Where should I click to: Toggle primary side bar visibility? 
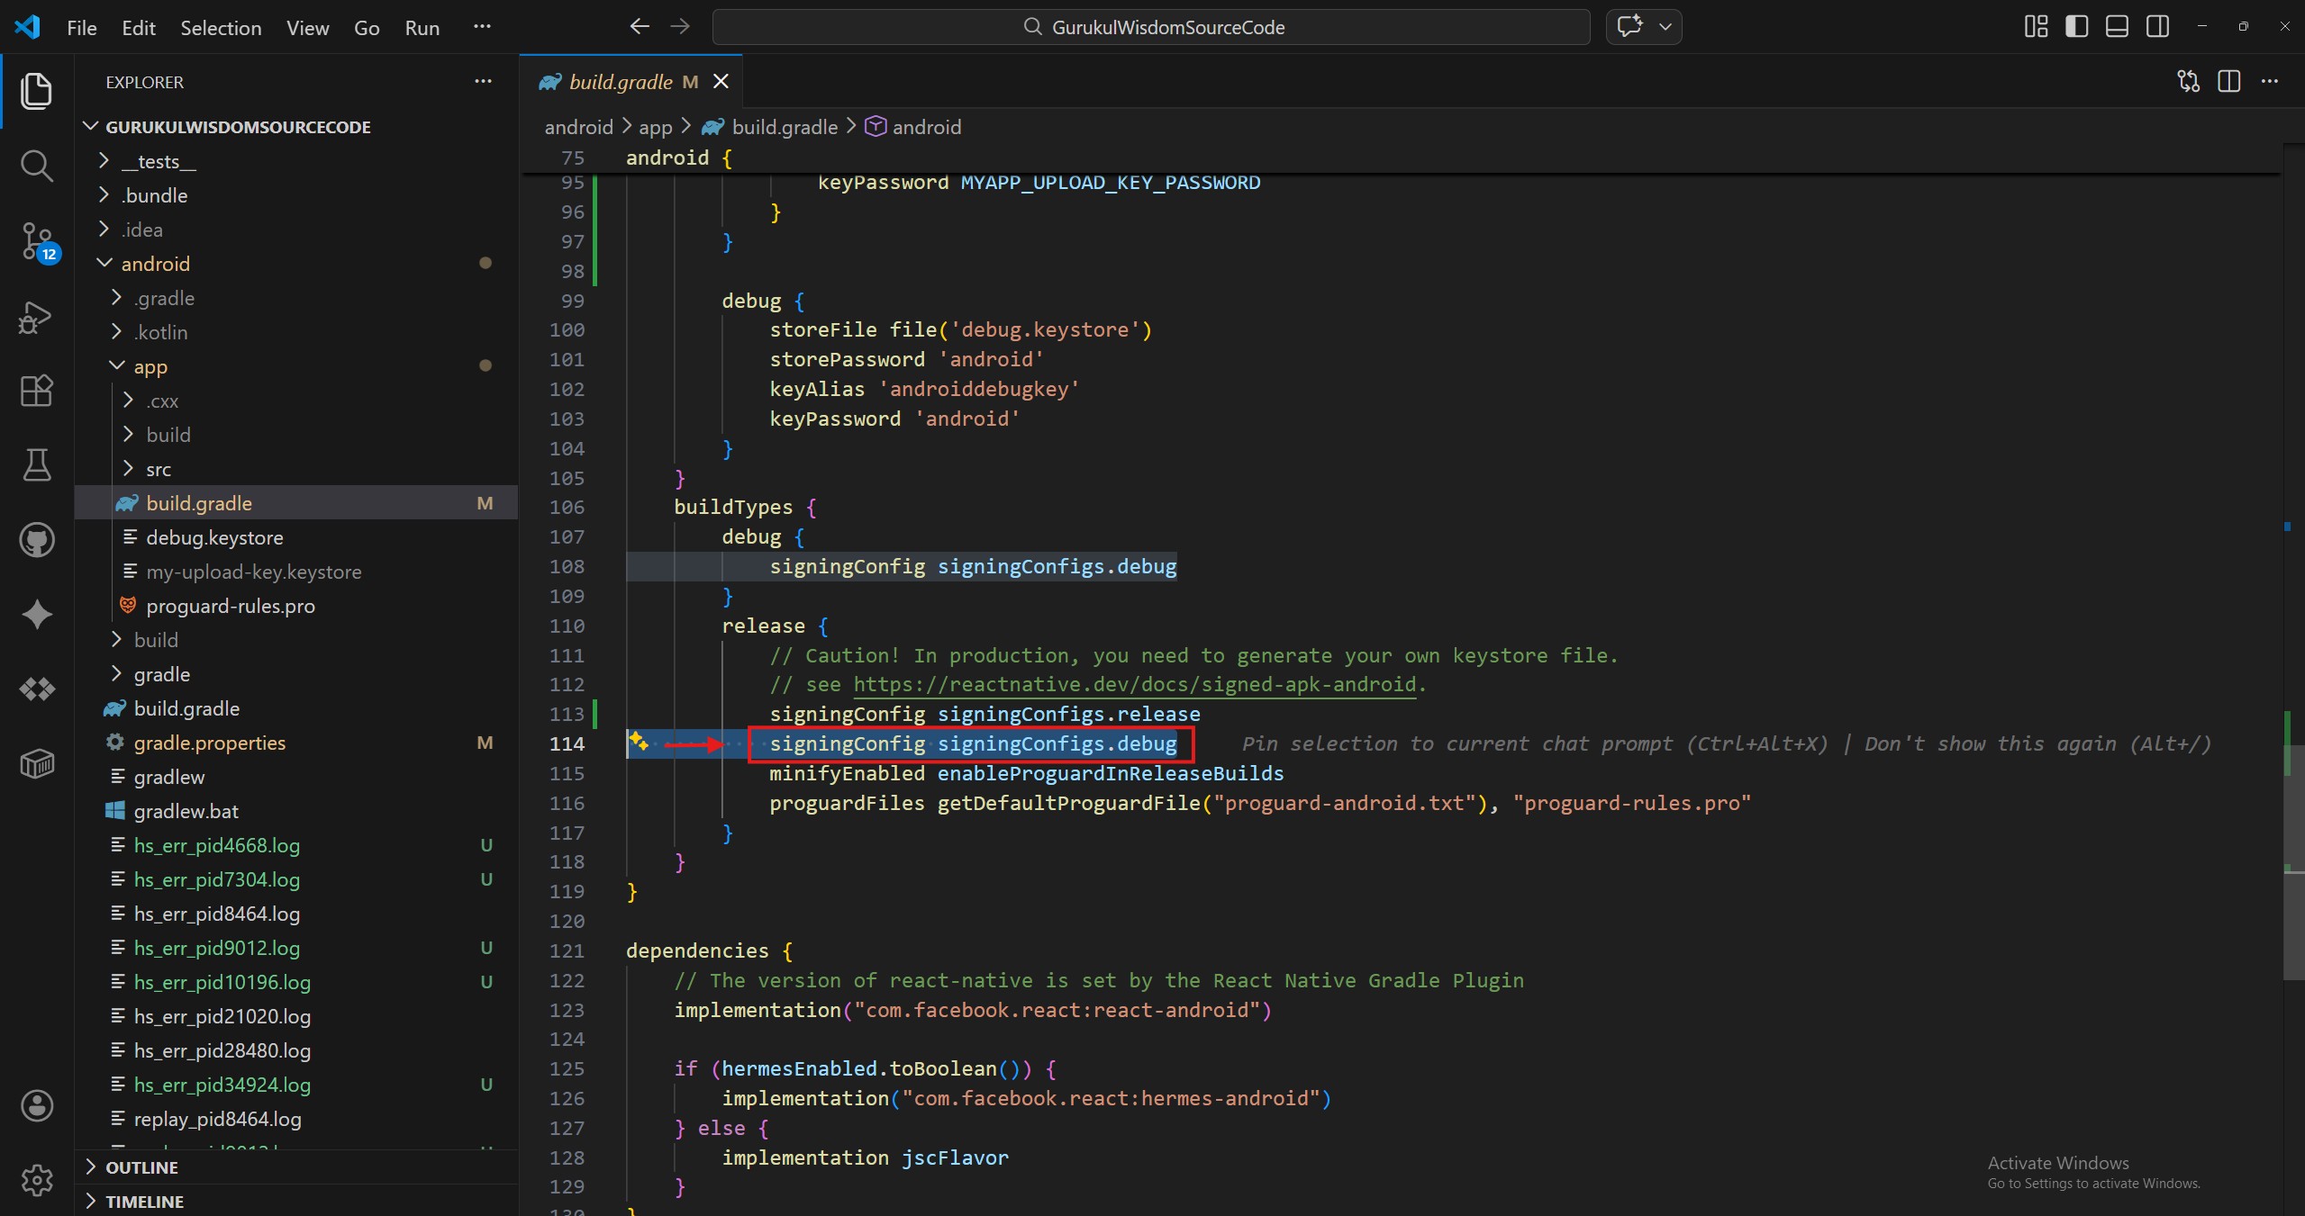[x=2076, y=27]
